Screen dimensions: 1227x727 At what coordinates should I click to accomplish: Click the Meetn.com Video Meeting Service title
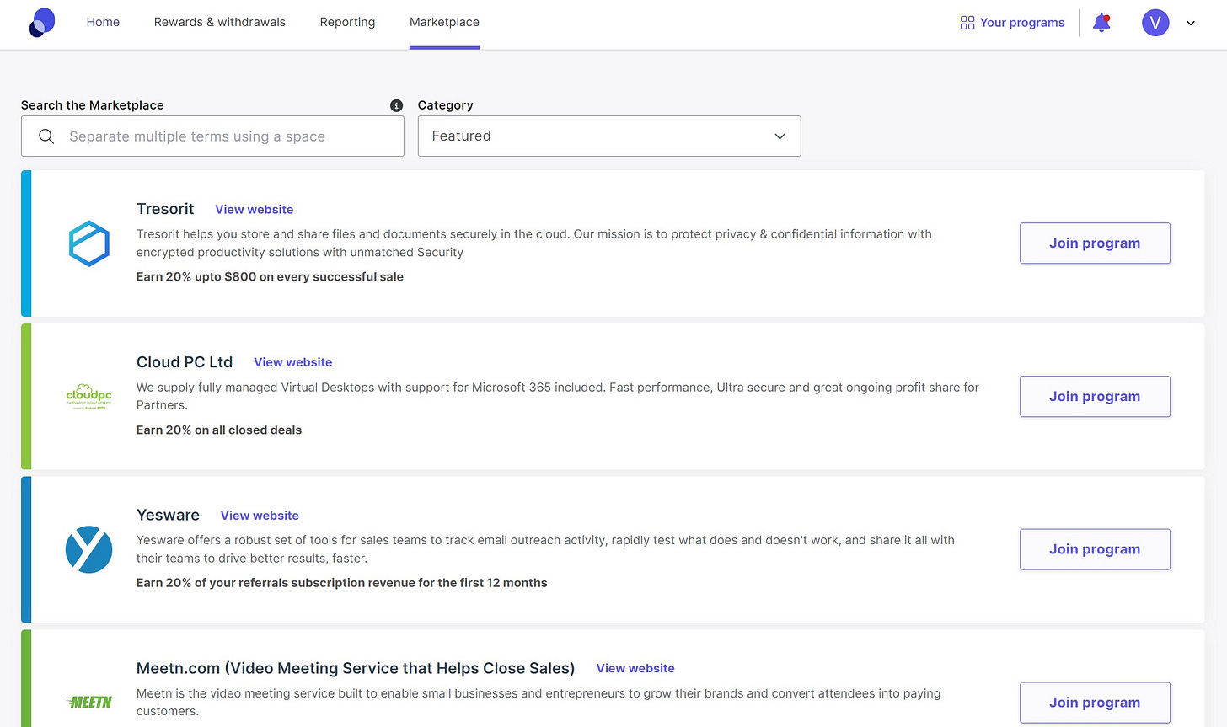(356, 668)
